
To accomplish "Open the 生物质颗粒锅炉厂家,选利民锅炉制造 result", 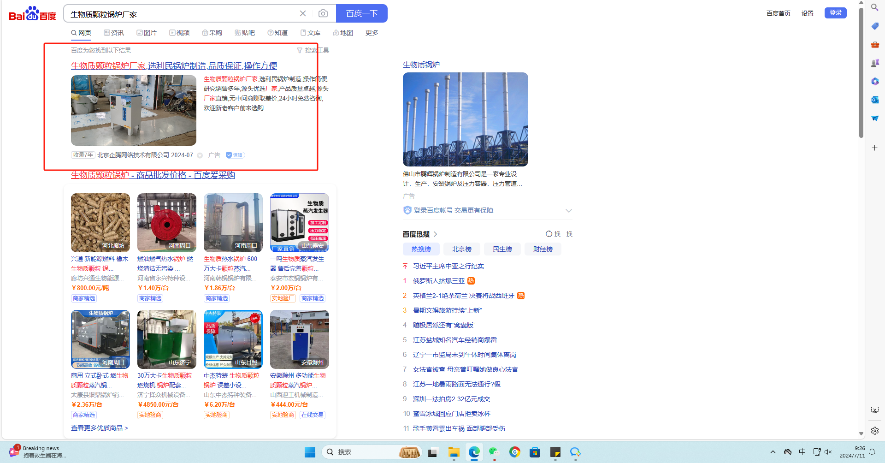I will pyautogui.click(x=174, y=66).
